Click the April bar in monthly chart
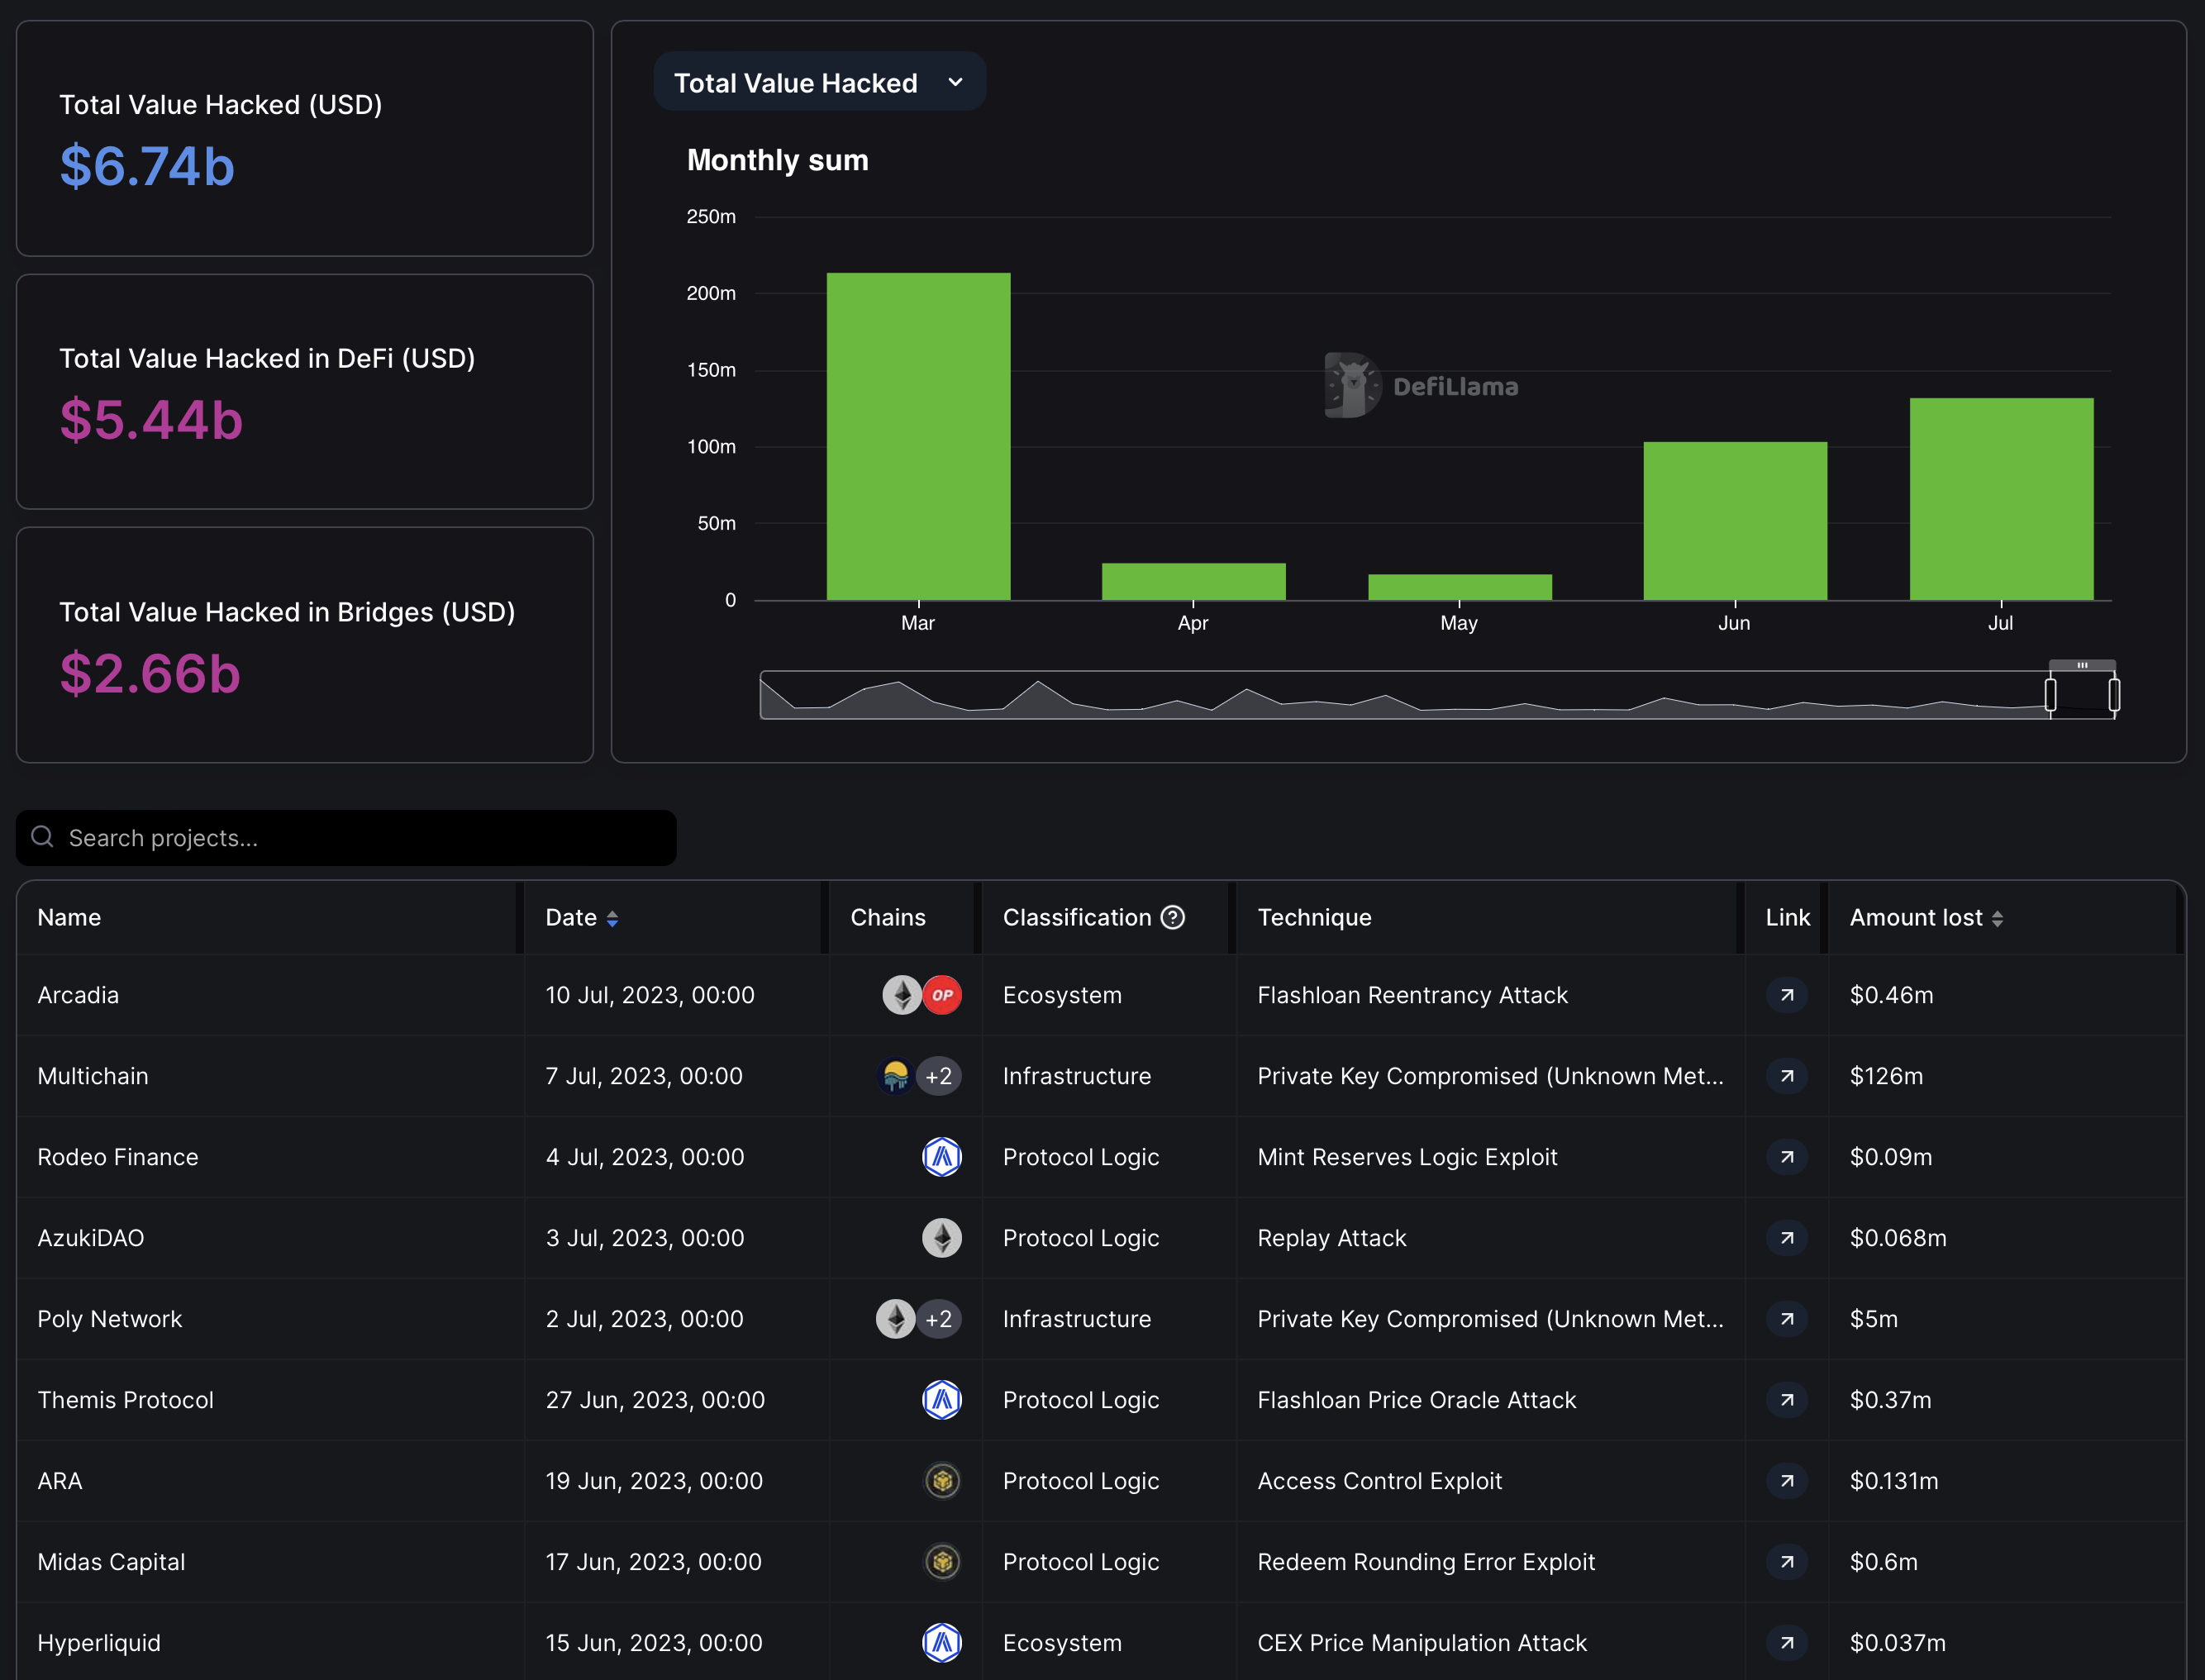Image resolution: width=2205 pixels, height=1680 pixels. pyautogui.click(x=1193, y=581)
